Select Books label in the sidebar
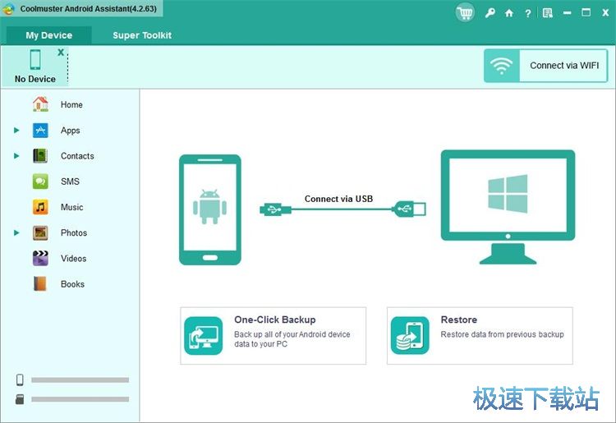The width and height of the screenshot is (616, 423). pyautogui.click(x=72, y=284)
